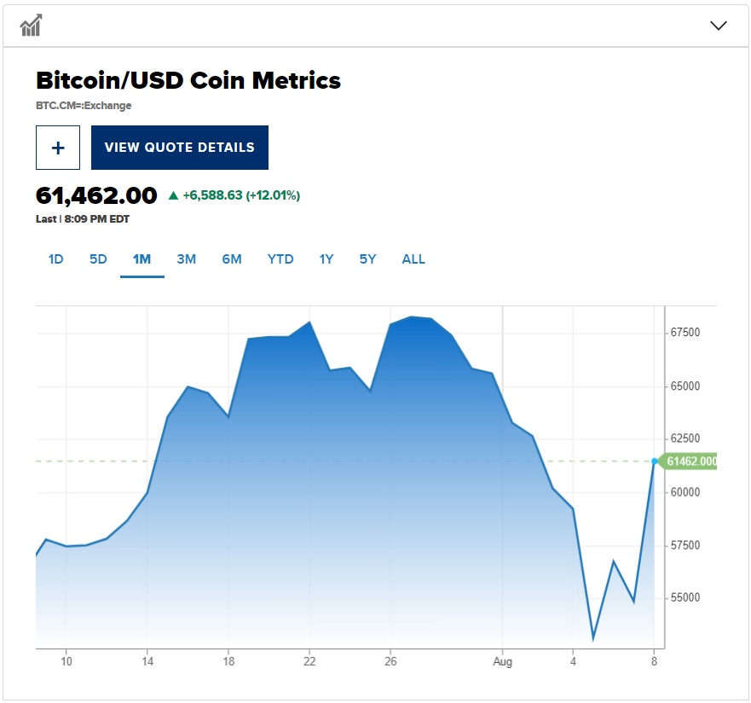Click the chart icon in the widget header
751x703 pixels.
pos(32,26)
